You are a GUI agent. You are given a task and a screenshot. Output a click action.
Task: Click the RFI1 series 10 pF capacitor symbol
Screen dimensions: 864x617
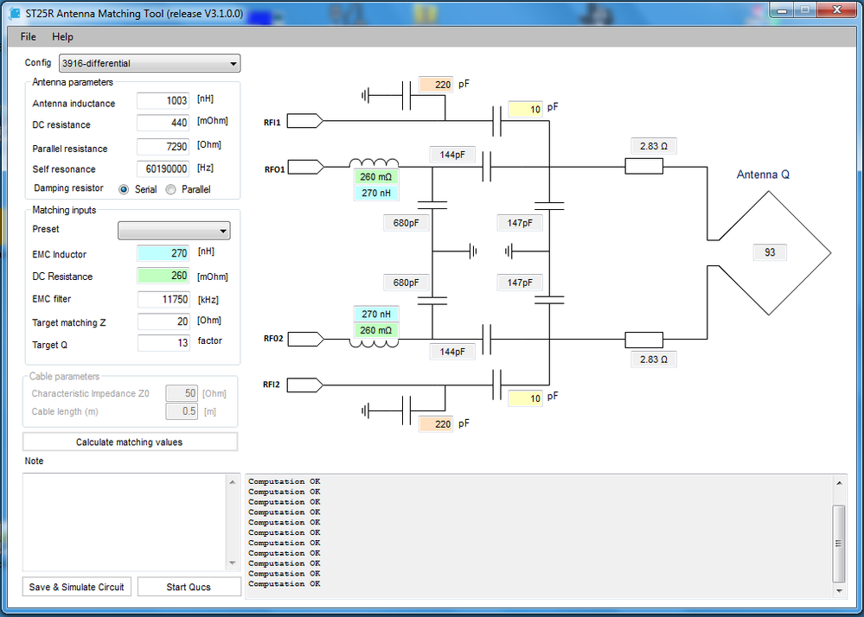pyautogui.click(x=496, y=121)
